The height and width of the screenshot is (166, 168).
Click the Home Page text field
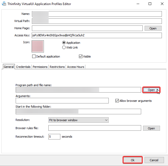point(87,28)
